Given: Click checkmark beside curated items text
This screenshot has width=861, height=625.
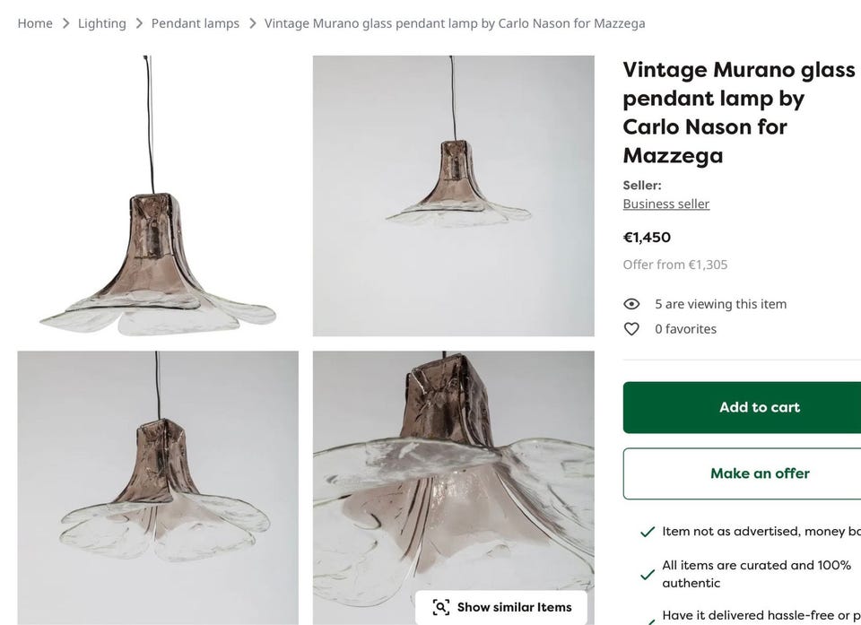Looking at the screenshot, I should tap(647, 574).
